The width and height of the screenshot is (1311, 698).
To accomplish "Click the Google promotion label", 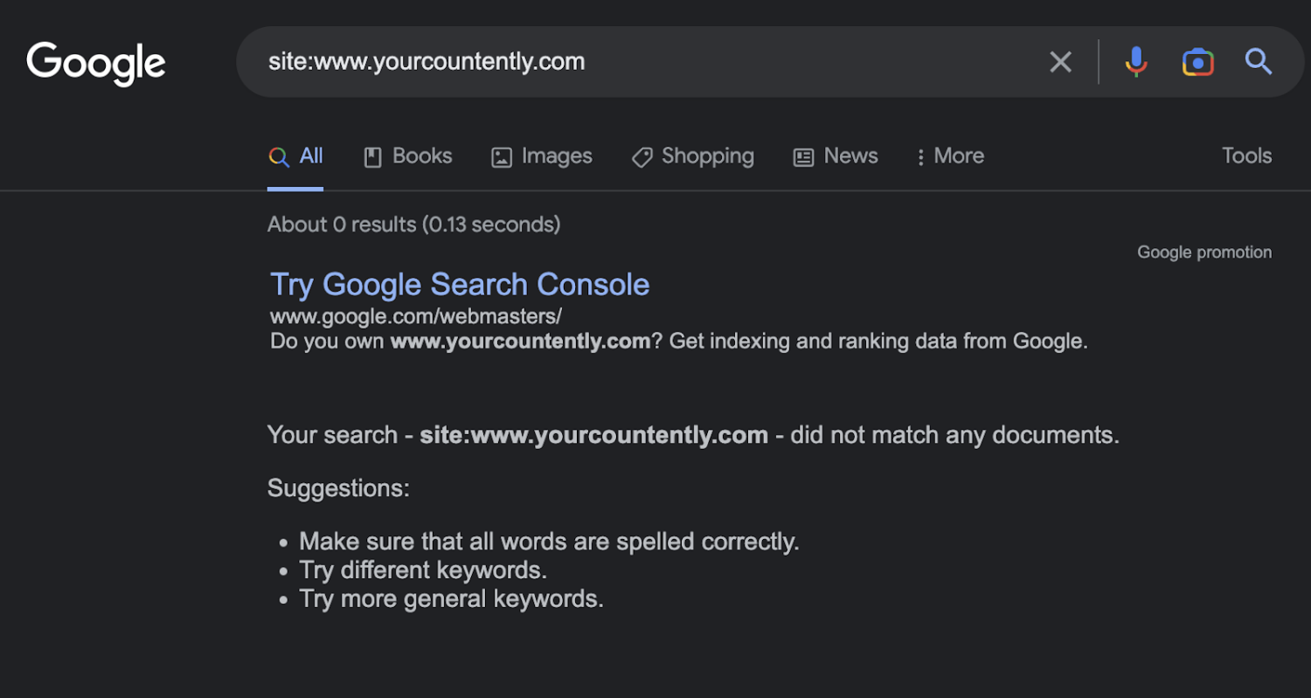I will 1203,252.
